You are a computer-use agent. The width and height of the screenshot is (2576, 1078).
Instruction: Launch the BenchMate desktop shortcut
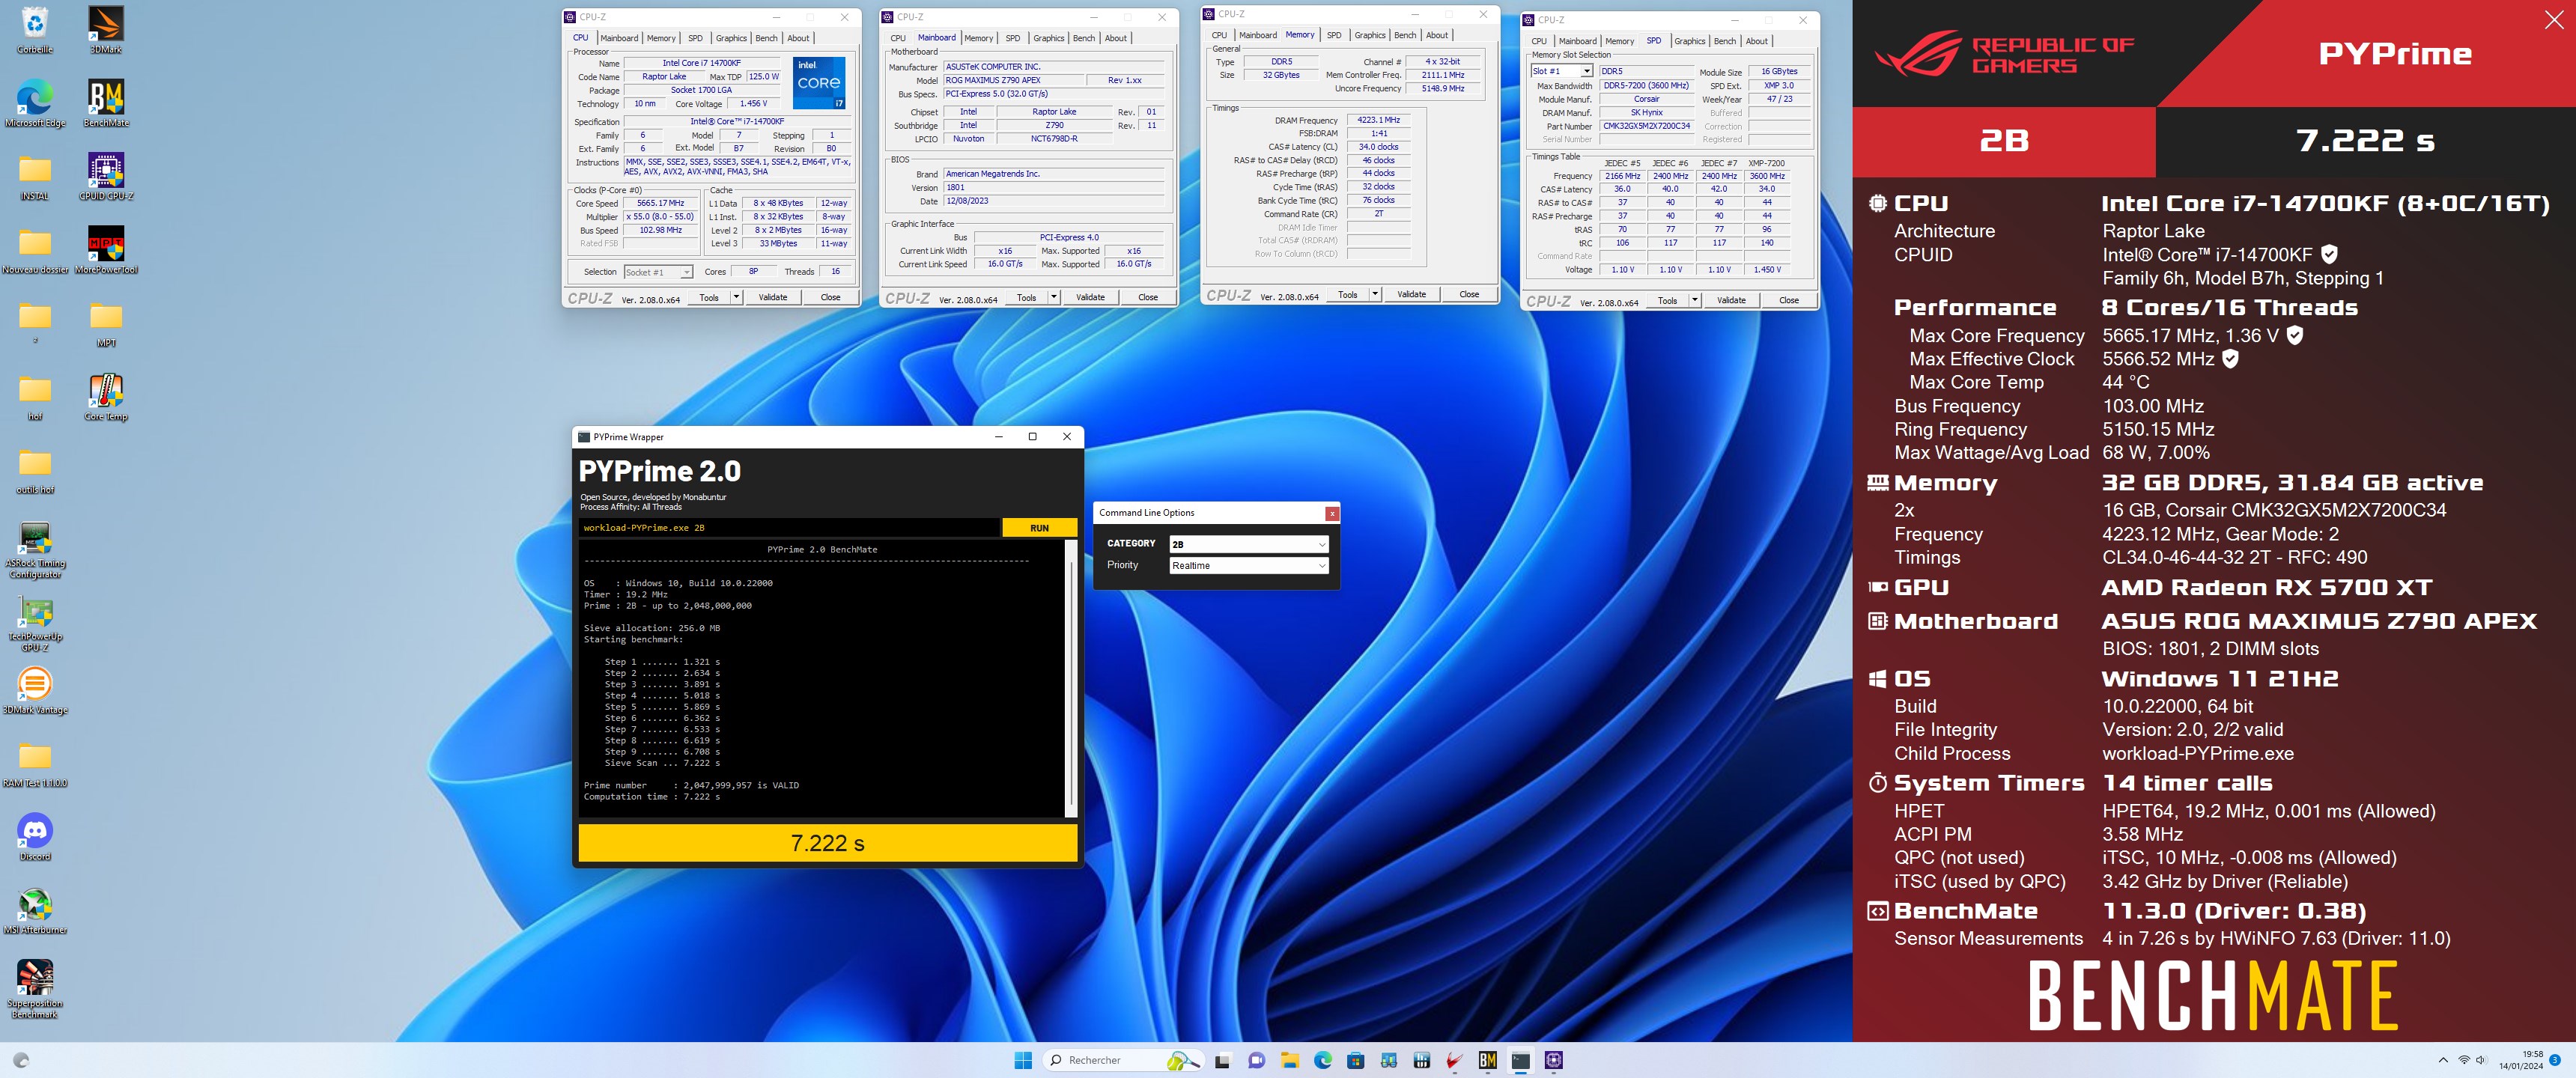tap(106, 103)
